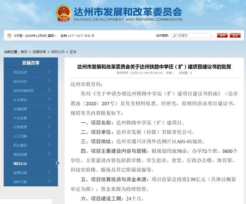Click the active 项目公示 arrow indicator
This screenshot has height=204, width=246.
(x=57, y=163)
